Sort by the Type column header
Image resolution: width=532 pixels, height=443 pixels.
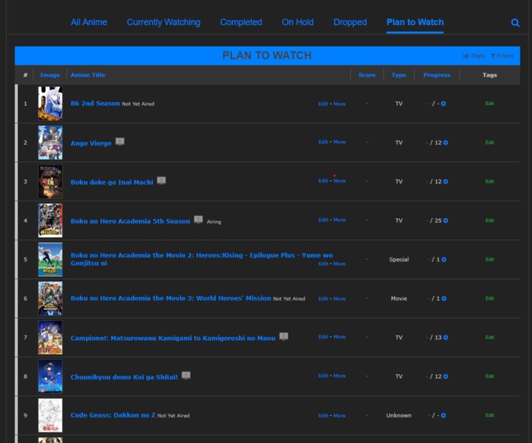(x=399, y=75)
